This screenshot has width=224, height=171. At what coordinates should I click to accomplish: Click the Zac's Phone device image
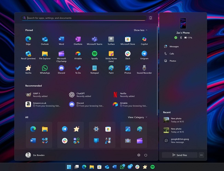[x=183, y=23]
